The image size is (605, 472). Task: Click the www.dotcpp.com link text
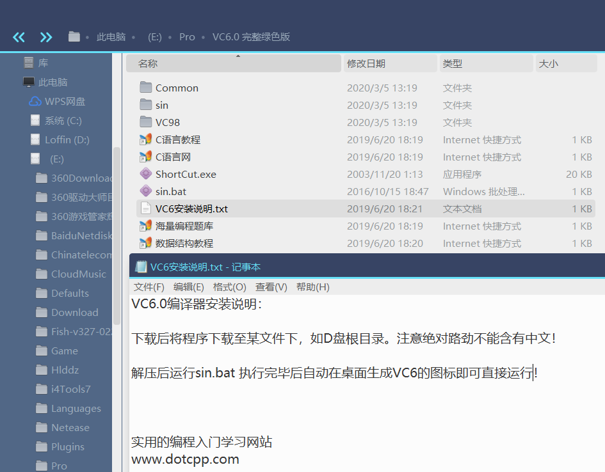[x=184, y=459]
